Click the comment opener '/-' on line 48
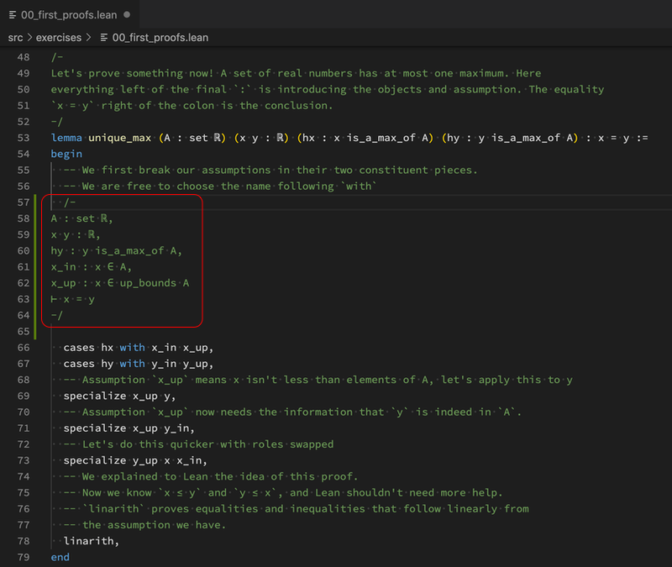 coord(57,57)
